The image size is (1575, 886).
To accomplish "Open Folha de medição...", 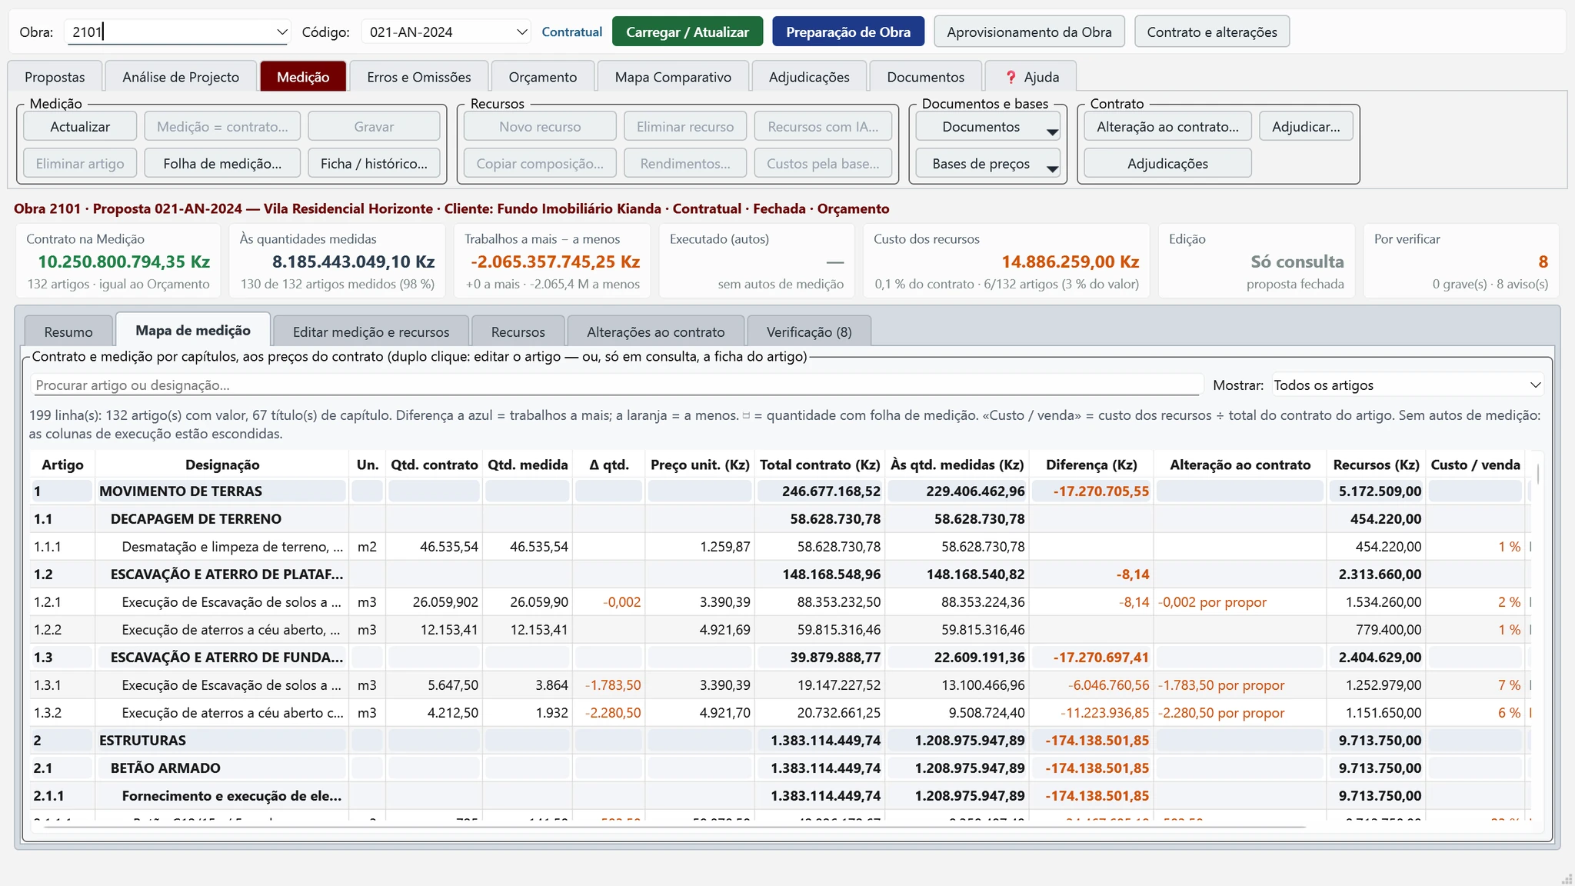I will click(x=222, y=164).
